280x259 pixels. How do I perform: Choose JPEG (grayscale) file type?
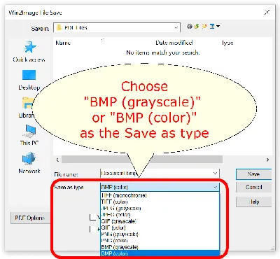[160, 208]
